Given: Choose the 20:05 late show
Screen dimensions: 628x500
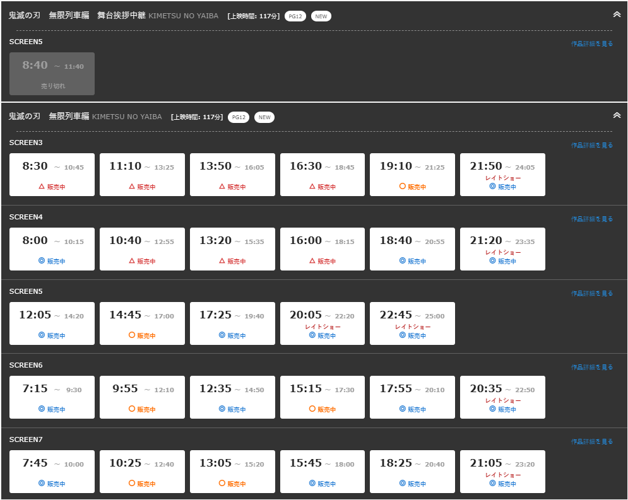Looking at the screenshot, I should (323, 323).
